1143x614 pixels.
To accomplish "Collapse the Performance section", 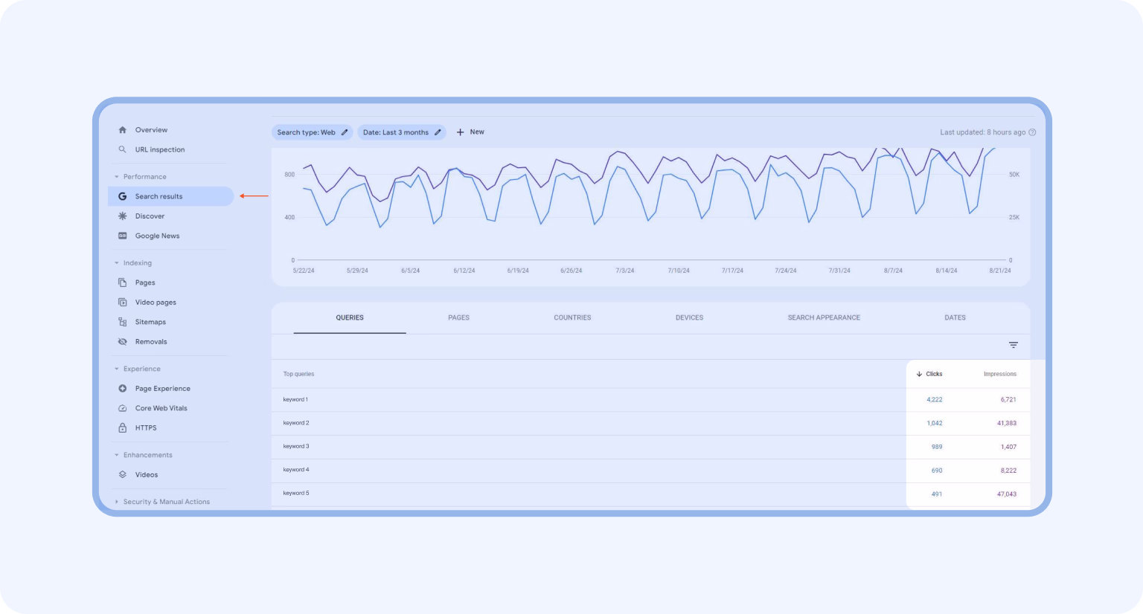I will coord(117,177).
